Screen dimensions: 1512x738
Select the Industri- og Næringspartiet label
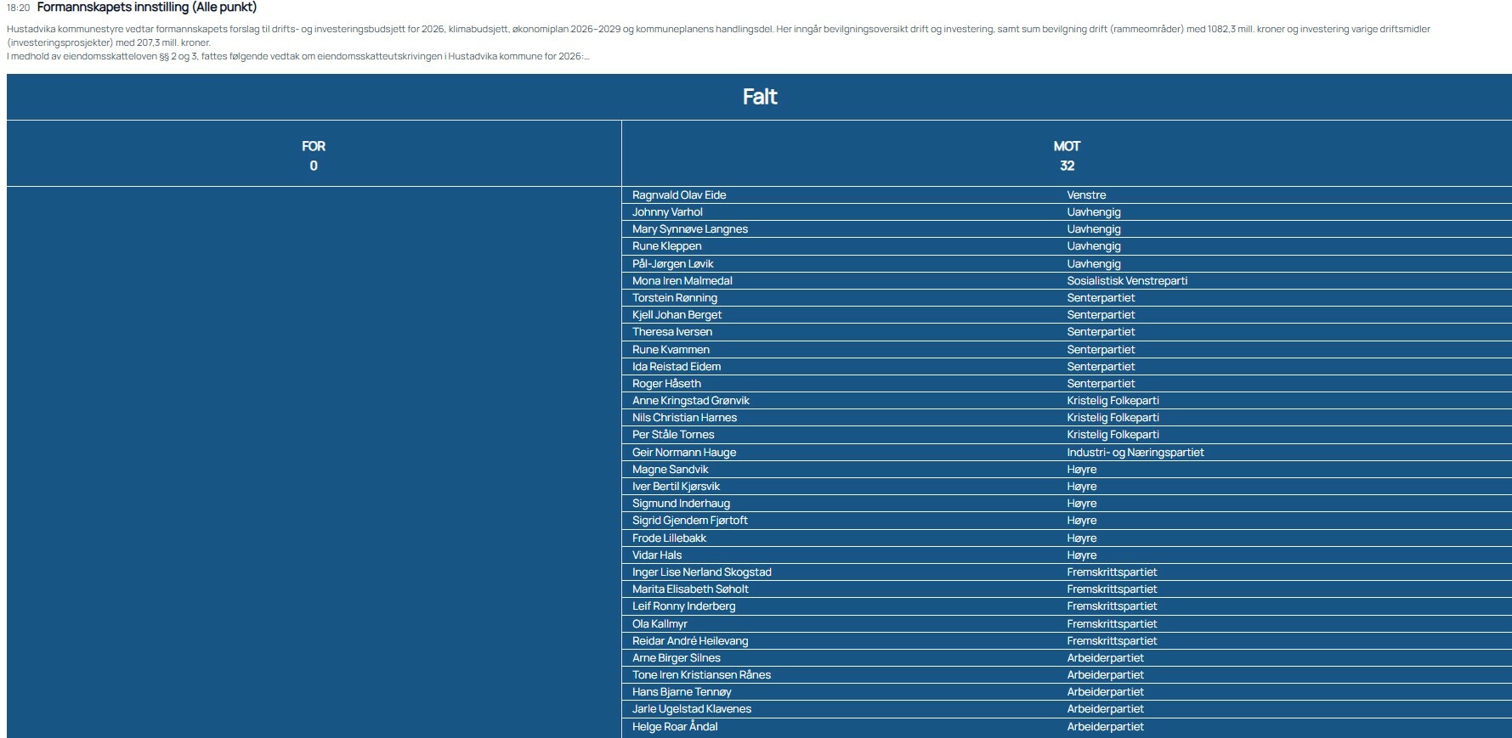pos(1135,453)
